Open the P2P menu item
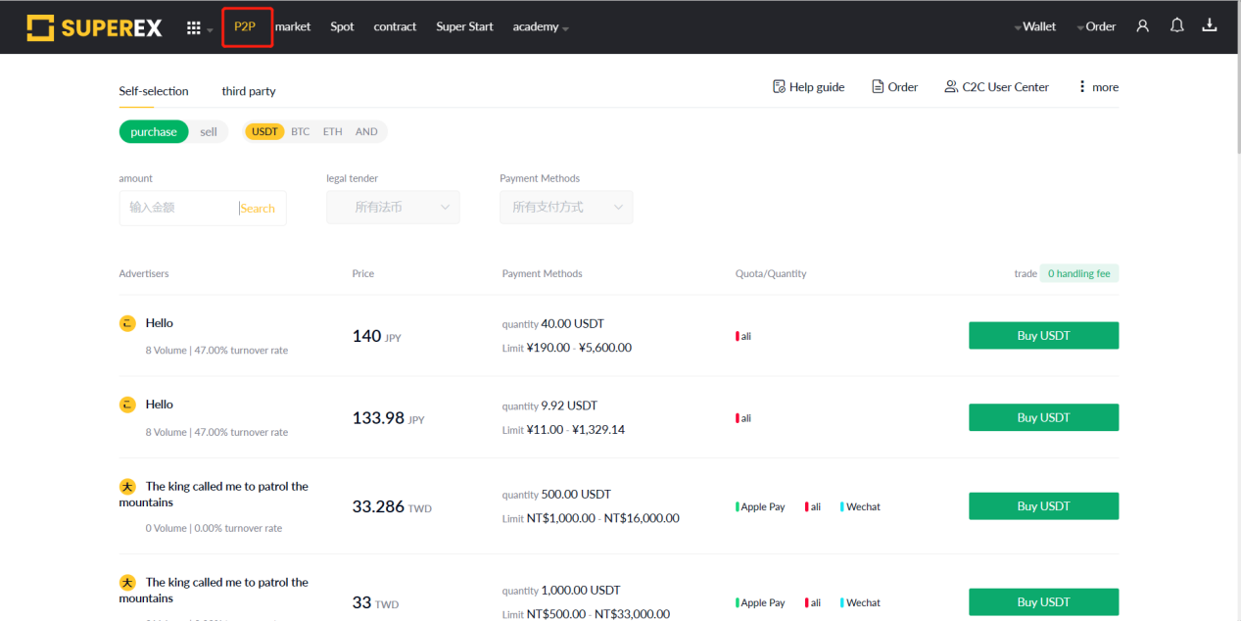The image size is (1241, 621). click(245, 27)
